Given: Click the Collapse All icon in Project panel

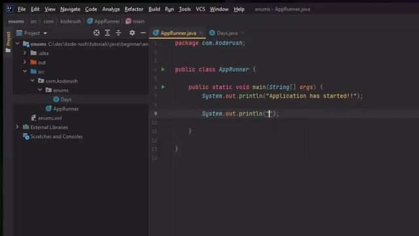Looking at the screenshot, I should pos(118,33).
